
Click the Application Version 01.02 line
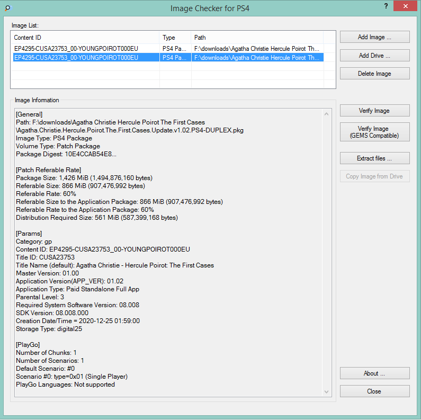(x=69, y=281)
